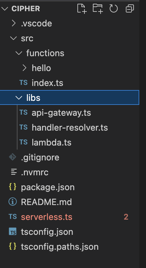Click the New Folder icon
The height and width of the screenshot is (268, 146).
coord(98,8)
